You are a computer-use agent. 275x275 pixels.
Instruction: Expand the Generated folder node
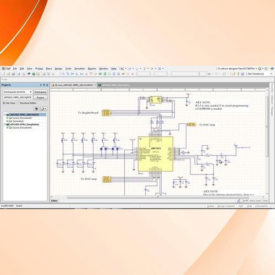tap(7, 121)
